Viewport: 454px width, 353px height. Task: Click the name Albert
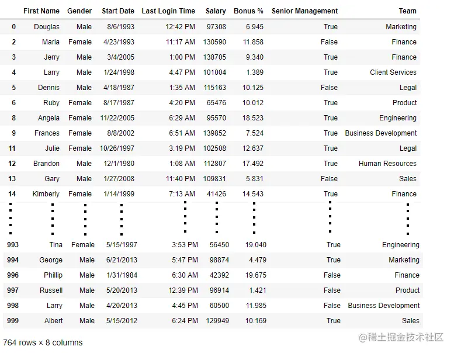click(x=54, y=321)
